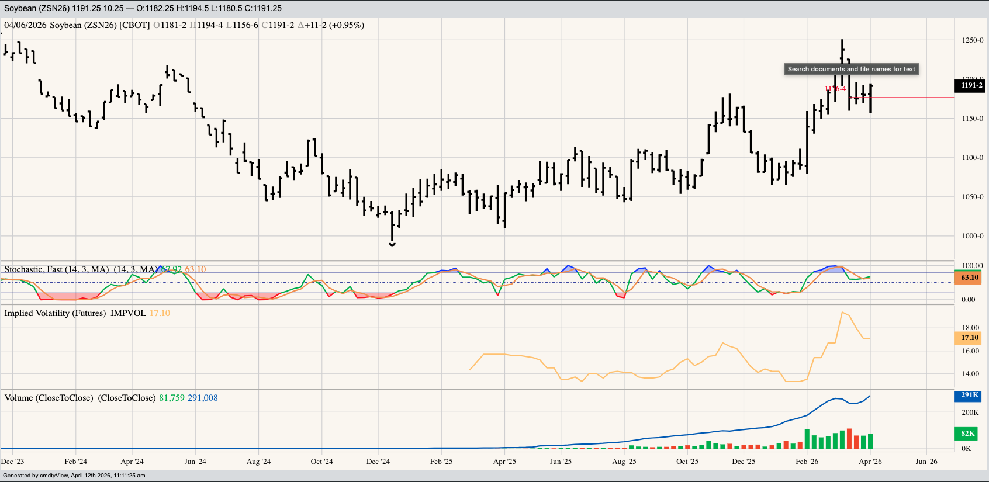Click the blue 291K open interest tag

(969, 395)
